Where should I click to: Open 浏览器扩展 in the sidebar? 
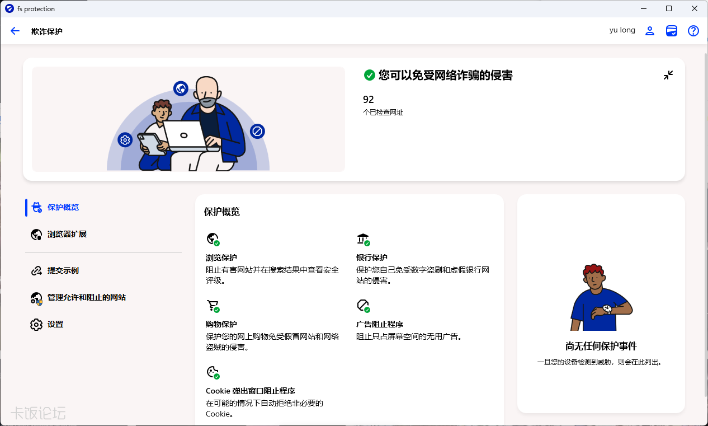103,234
